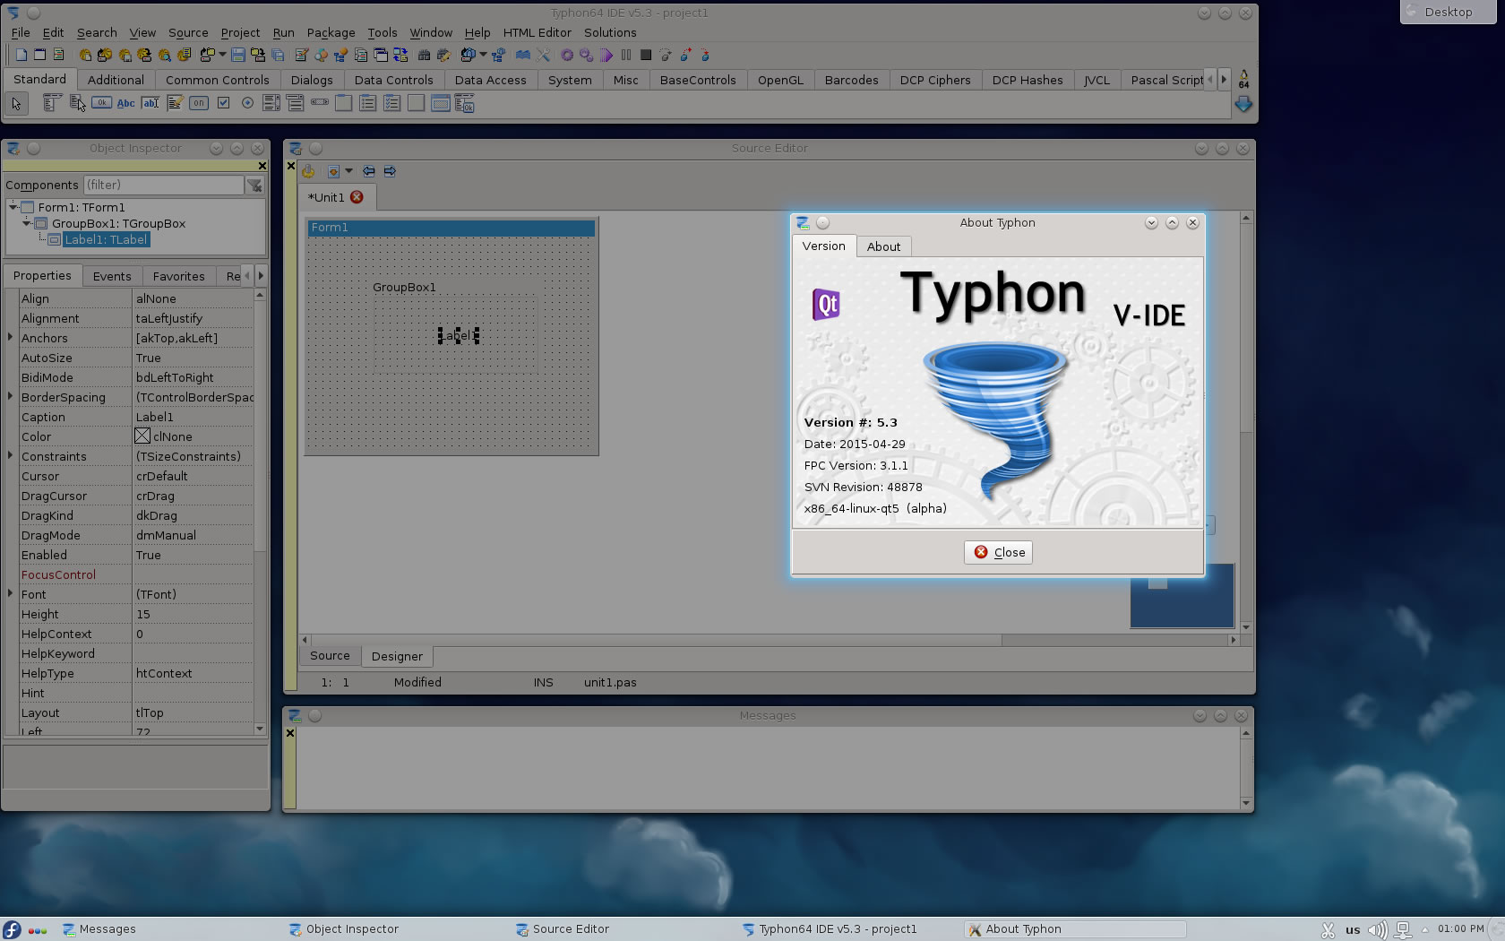Viewport: 1505px width, 941px height.
Task: Click the volume icon in system tray
Action: point(1378,929)
